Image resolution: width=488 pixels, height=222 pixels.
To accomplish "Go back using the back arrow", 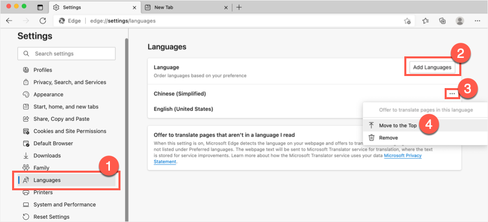I will (x=9, y=21).
